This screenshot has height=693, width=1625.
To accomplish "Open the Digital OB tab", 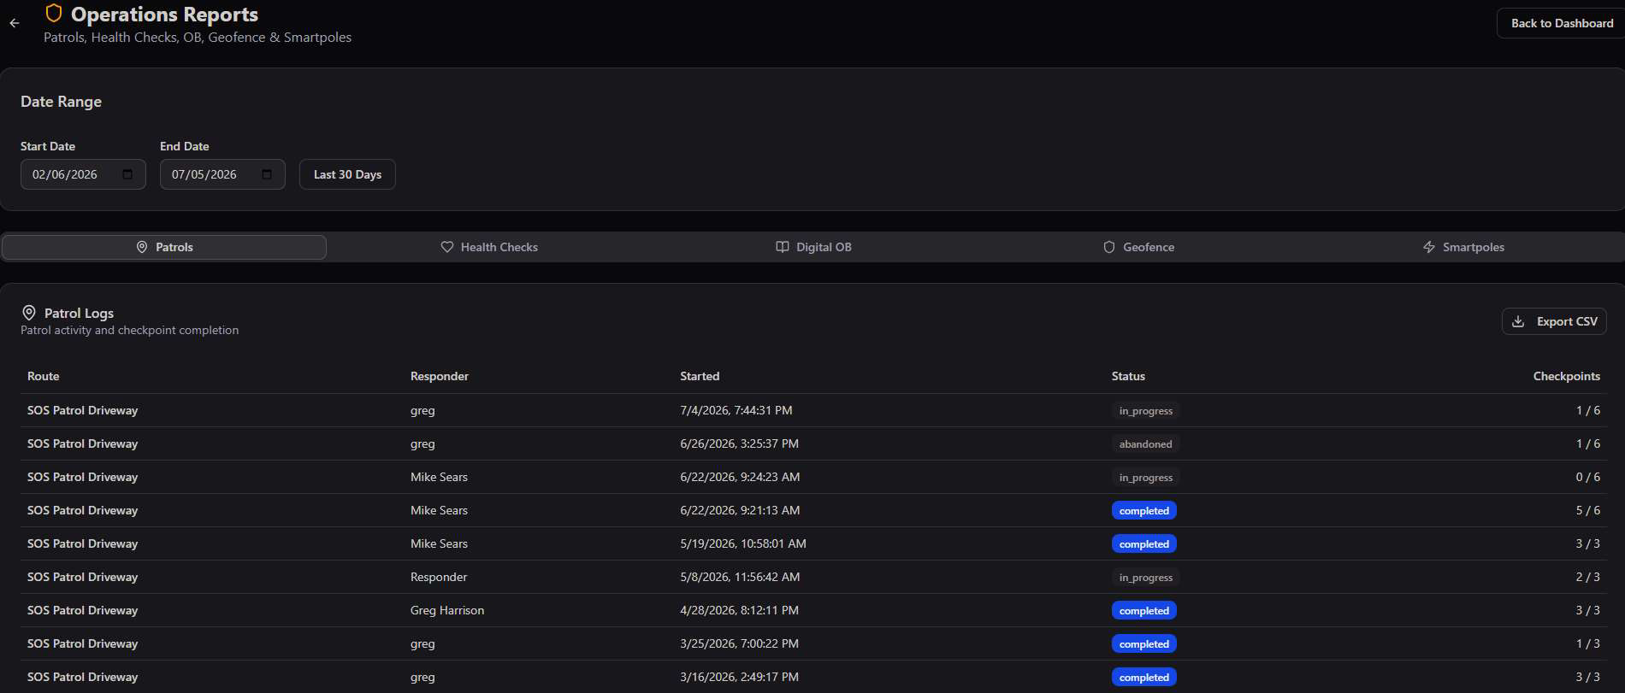I will [x=813, y=247].
